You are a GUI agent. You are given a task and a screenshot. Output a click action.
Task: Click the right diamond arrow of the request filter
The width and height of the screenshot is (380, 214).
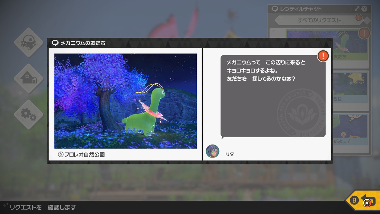pos(367,20)
